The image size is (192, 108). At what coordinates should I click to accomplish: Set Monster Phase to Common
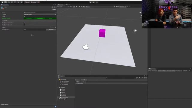click(29, 18)
